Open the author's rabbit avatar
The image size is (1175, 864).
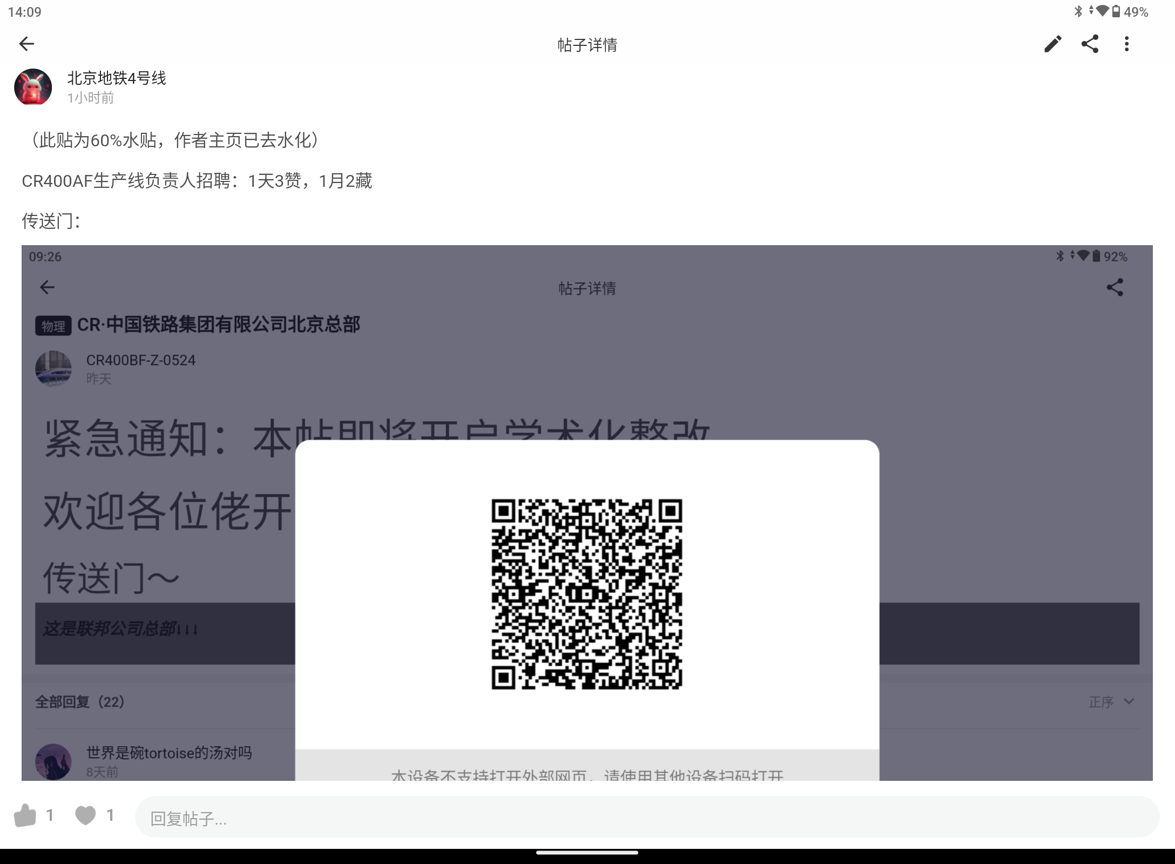click(33, 86)
